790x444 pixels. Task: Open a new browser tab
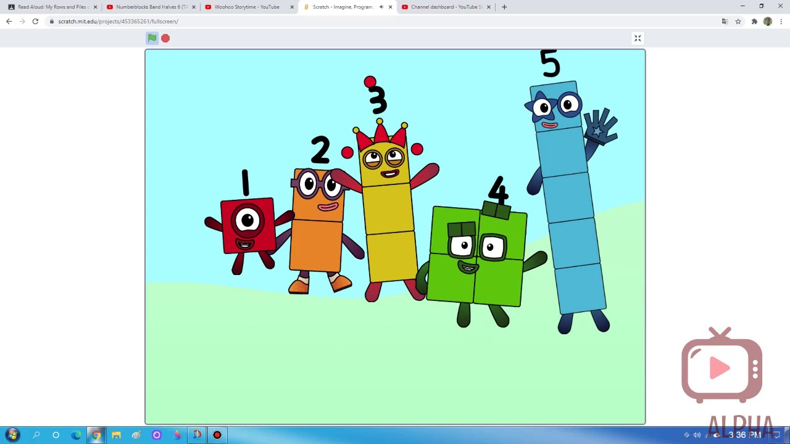[x=504, y=7]
